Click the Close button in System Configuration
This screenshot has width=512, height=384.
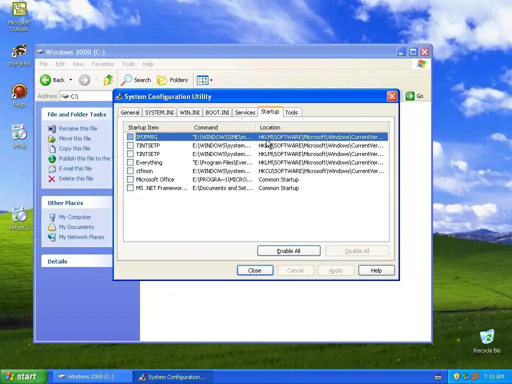click(x=254, y=270)
